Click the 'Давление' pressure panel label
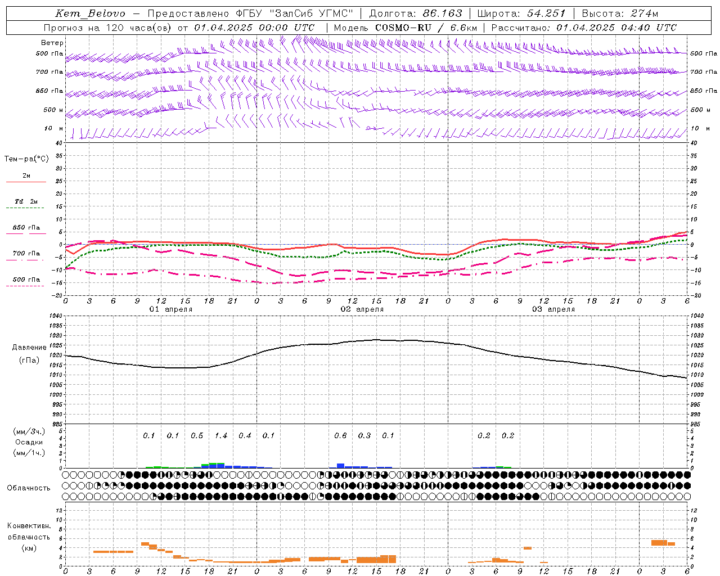 point(29,348)
